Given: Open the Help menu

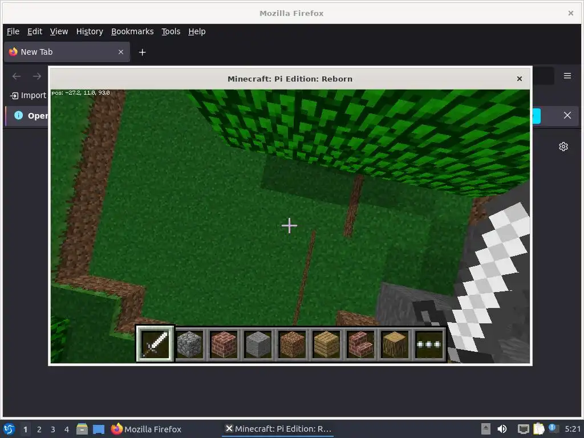Looking at the screenshot, I should 197,31.
